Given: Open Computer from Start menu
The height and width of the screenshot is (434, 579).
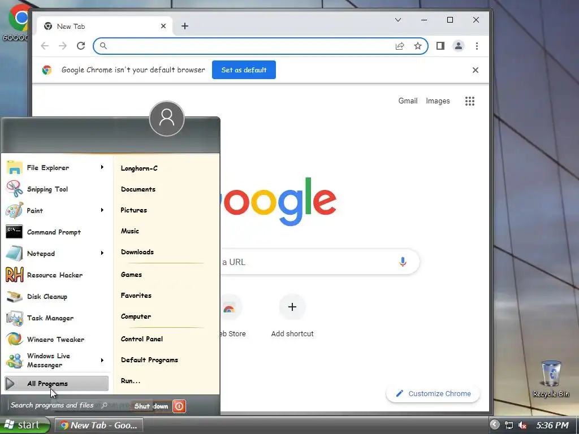Looking at the screenshot, I should 136,316.
